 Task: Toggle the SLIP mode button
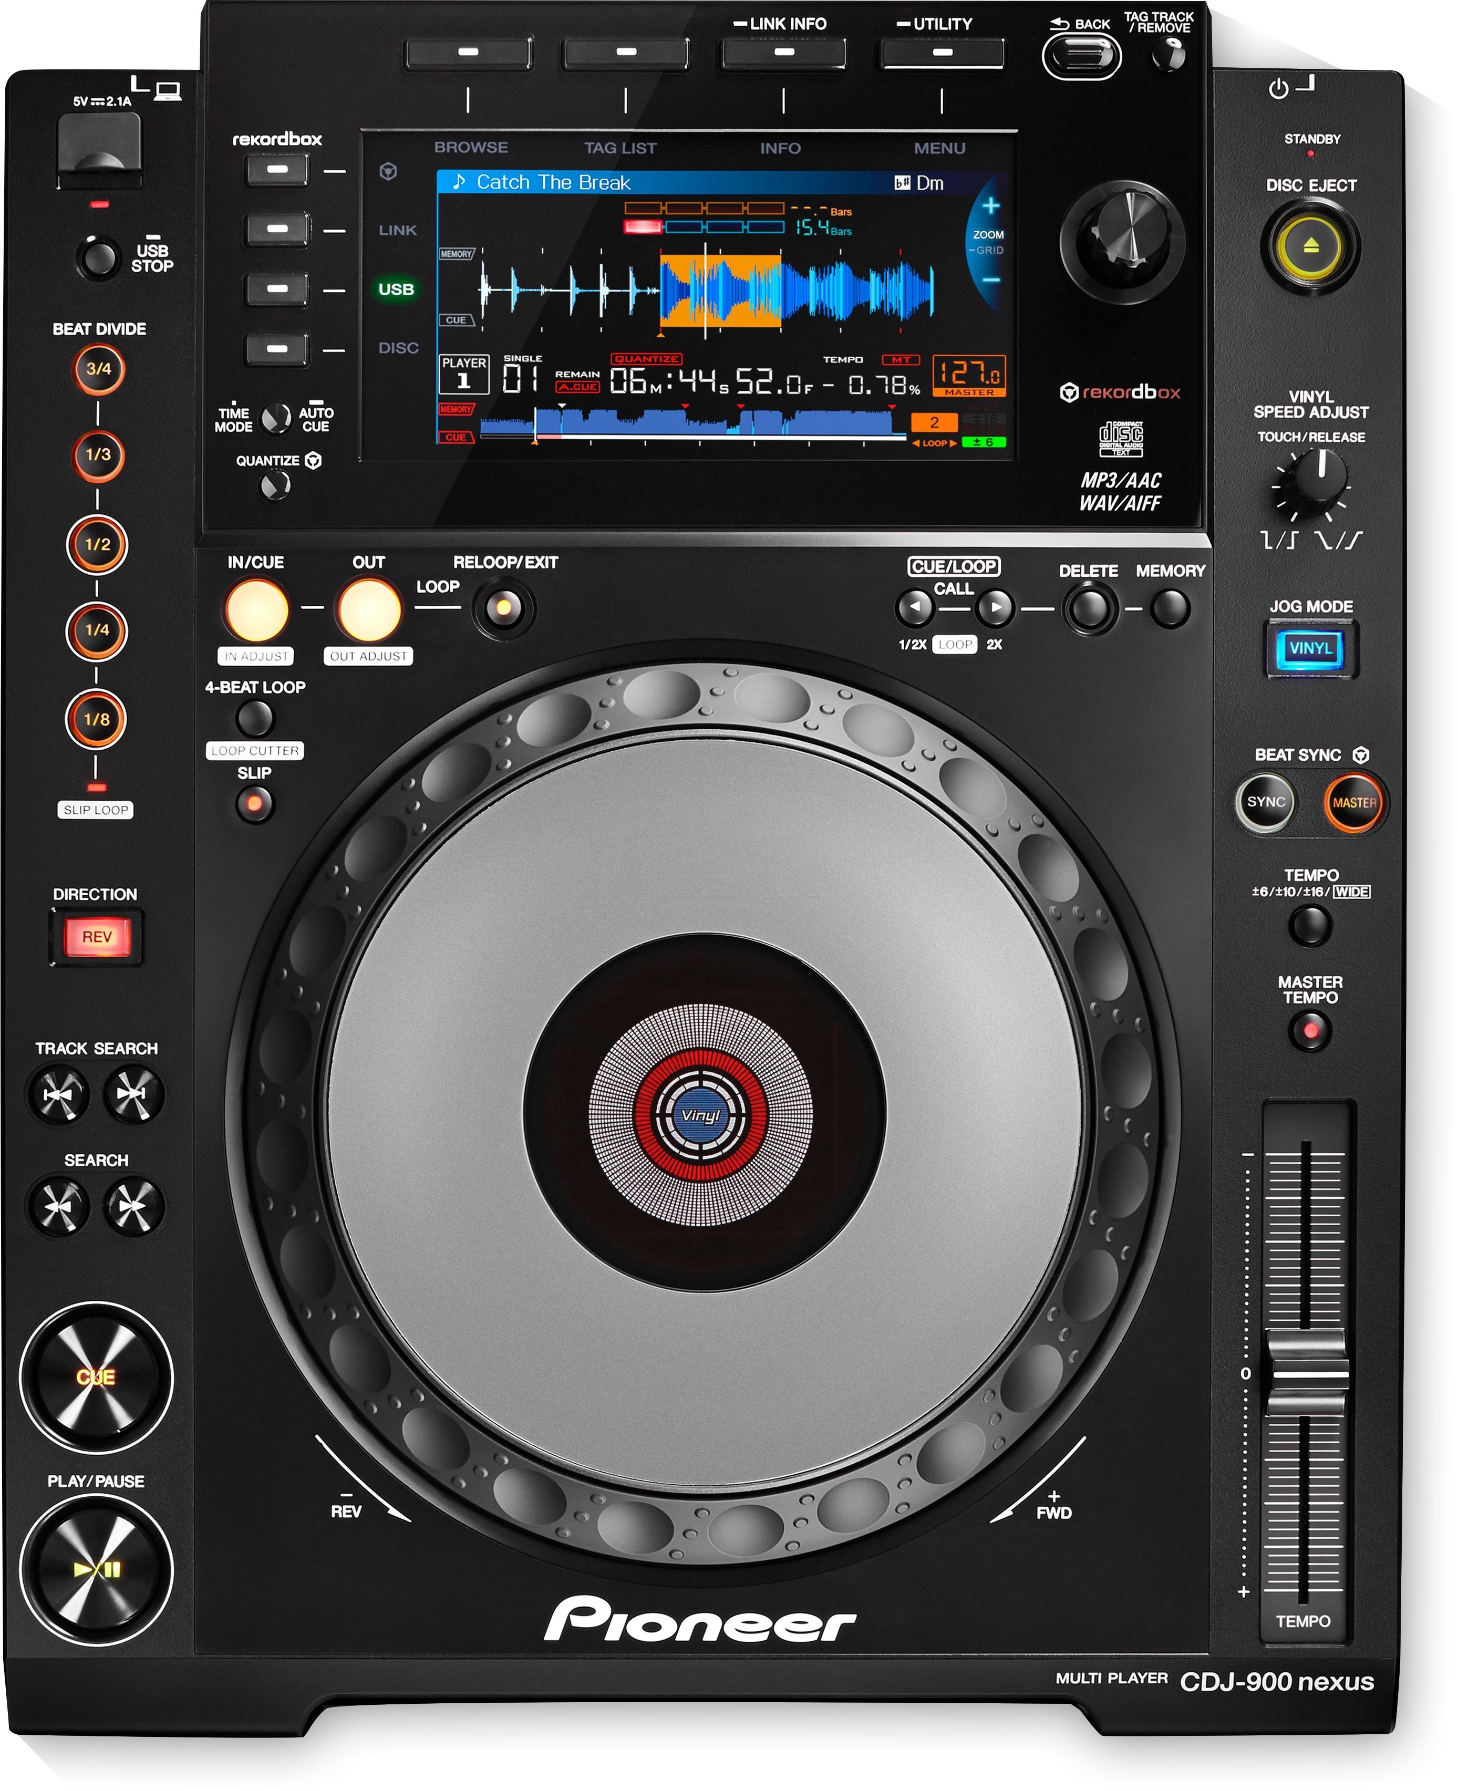[254, 804]
